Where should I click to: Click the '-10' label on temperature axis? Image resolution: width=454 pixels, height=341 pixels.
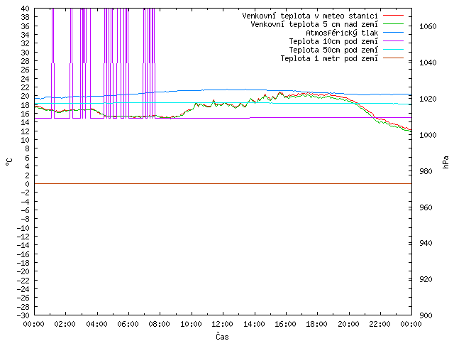pos(23,228)
